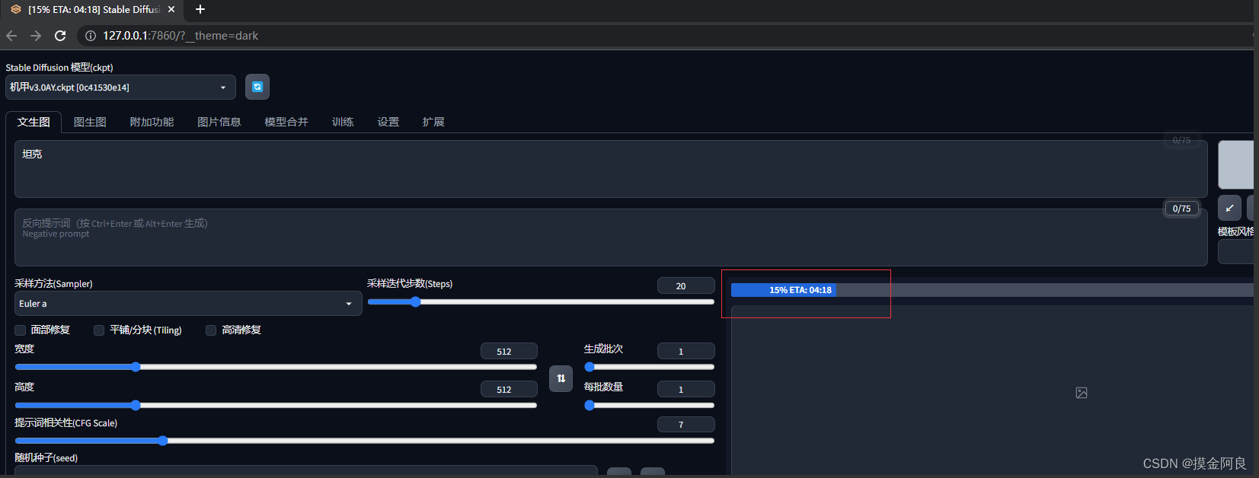
Task: Close the Stable Diffusion browser tab
Action: (x=171, y=9)
